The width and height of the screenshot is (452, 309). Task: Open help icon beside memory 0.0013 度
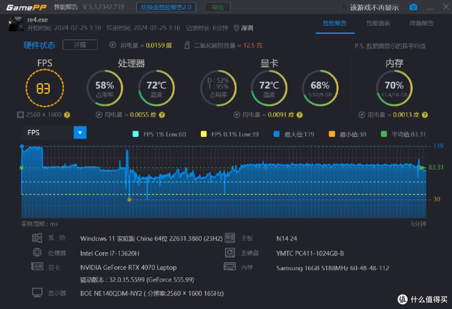425,115
